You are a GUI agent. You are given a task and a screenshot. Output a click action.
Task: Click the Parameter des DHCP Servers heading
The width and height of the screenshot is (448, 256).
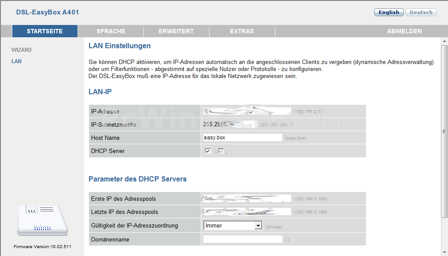(138, 179)
